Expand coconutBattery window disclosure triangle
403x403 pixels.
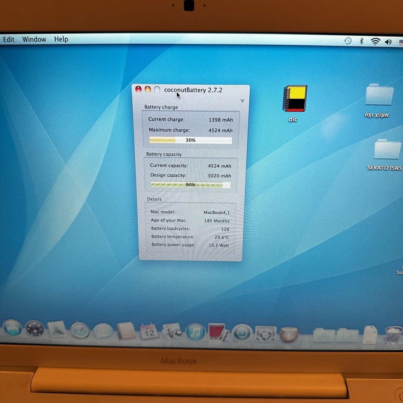pyautogui.click(x=242, y=101)
